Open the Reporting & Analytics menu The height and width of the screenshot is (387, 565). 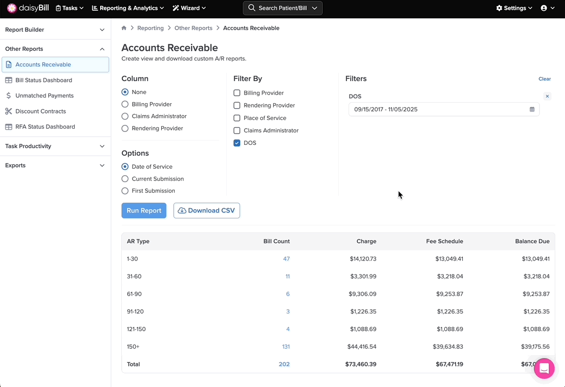click(x=128, y=8)
